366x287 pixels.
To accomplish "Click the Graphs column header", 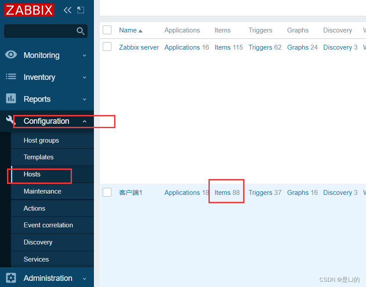I will pos(298,30).
